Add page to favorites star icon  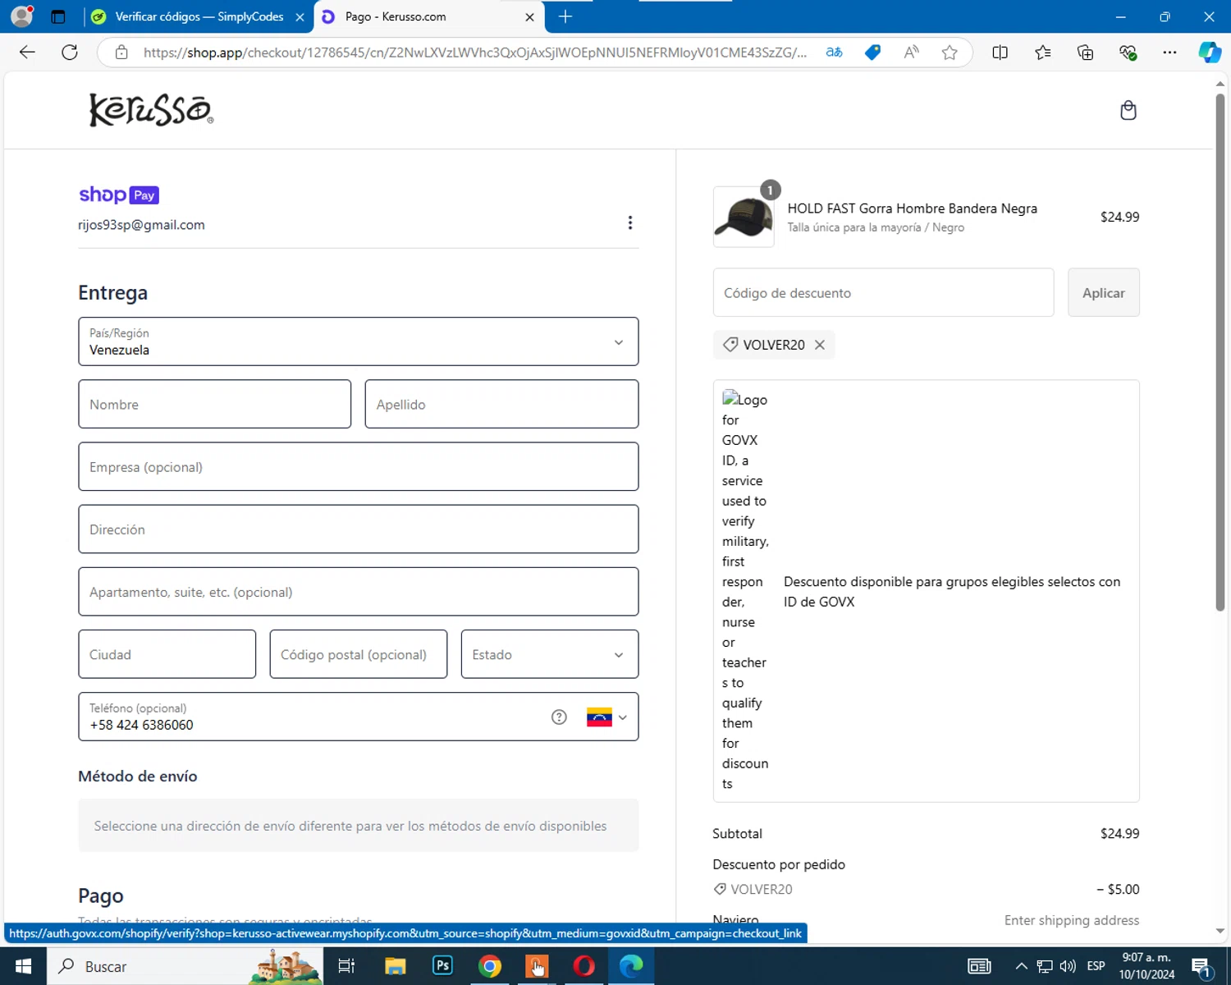(950, 53)
